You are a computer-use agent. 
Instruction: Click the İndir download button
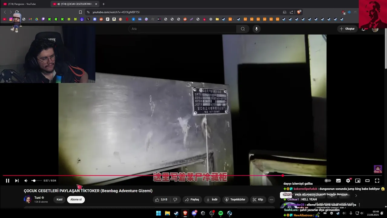212,200
